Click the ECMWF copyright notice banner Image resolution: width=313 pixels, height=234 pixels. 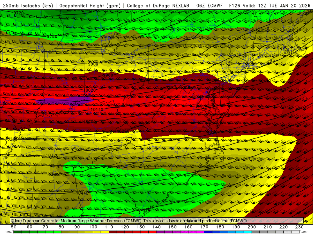157,221
